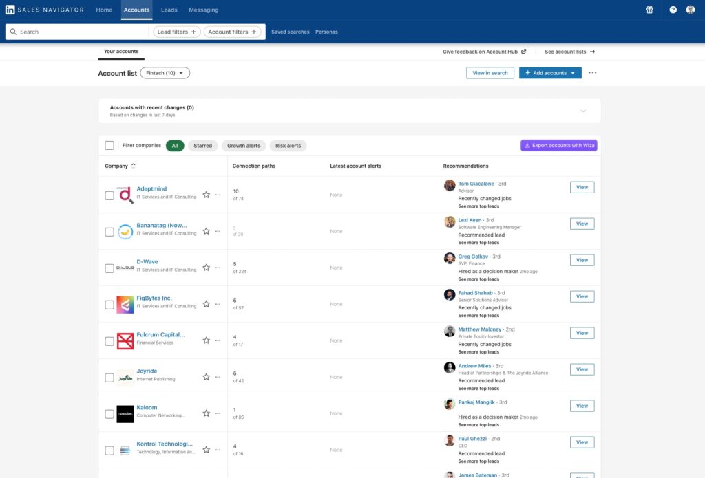Screen dimensions: 705x478
Task: Expand Accounts with recent changes panel
Action: (x=583, y=111)
